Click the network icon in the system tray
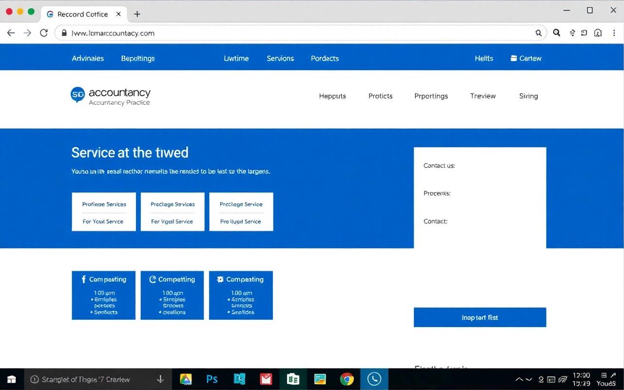624x390 pixels. [x=563, y=379]
